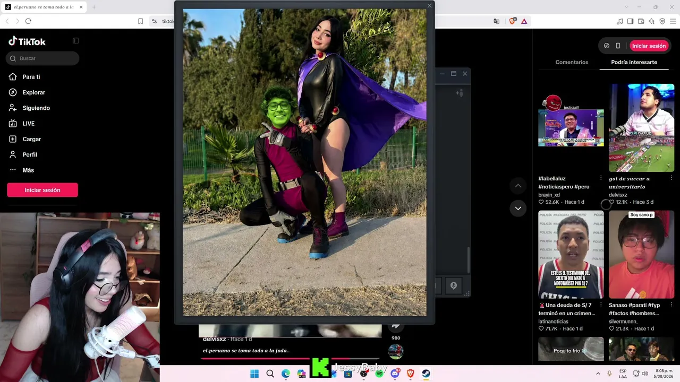This screenshot has height=382, width=680.
Task: Switch to the Comentarios tab
Action: pyautogui.click(x=572, y=62)
